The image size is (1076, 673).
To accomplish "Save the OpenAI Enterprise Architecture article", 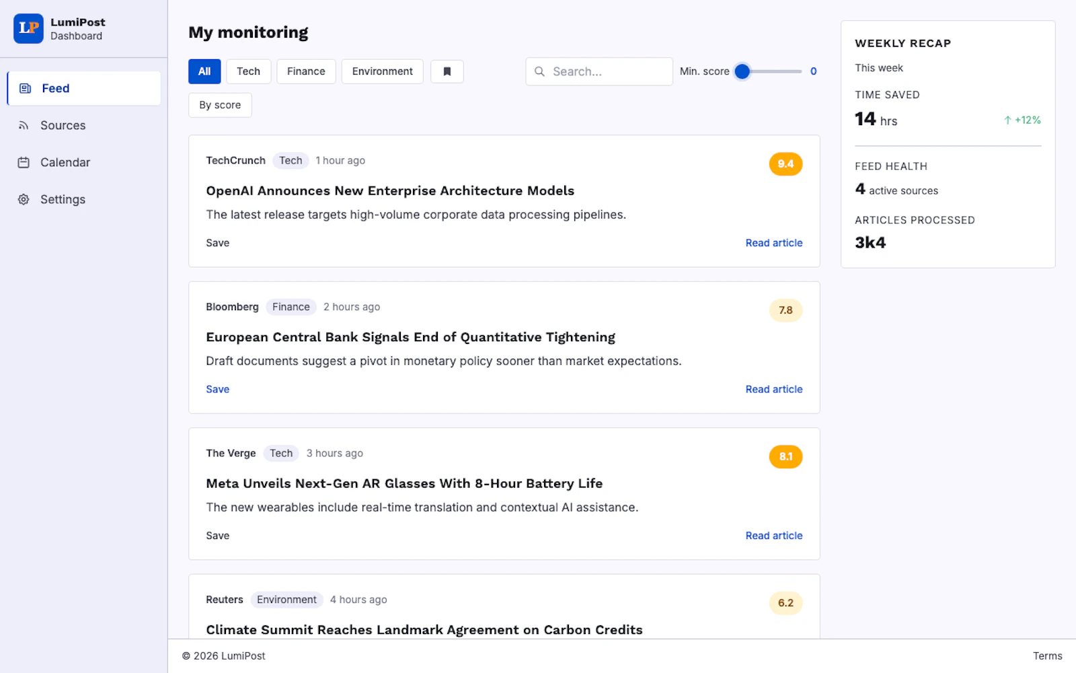I will [x=217, y=243].
